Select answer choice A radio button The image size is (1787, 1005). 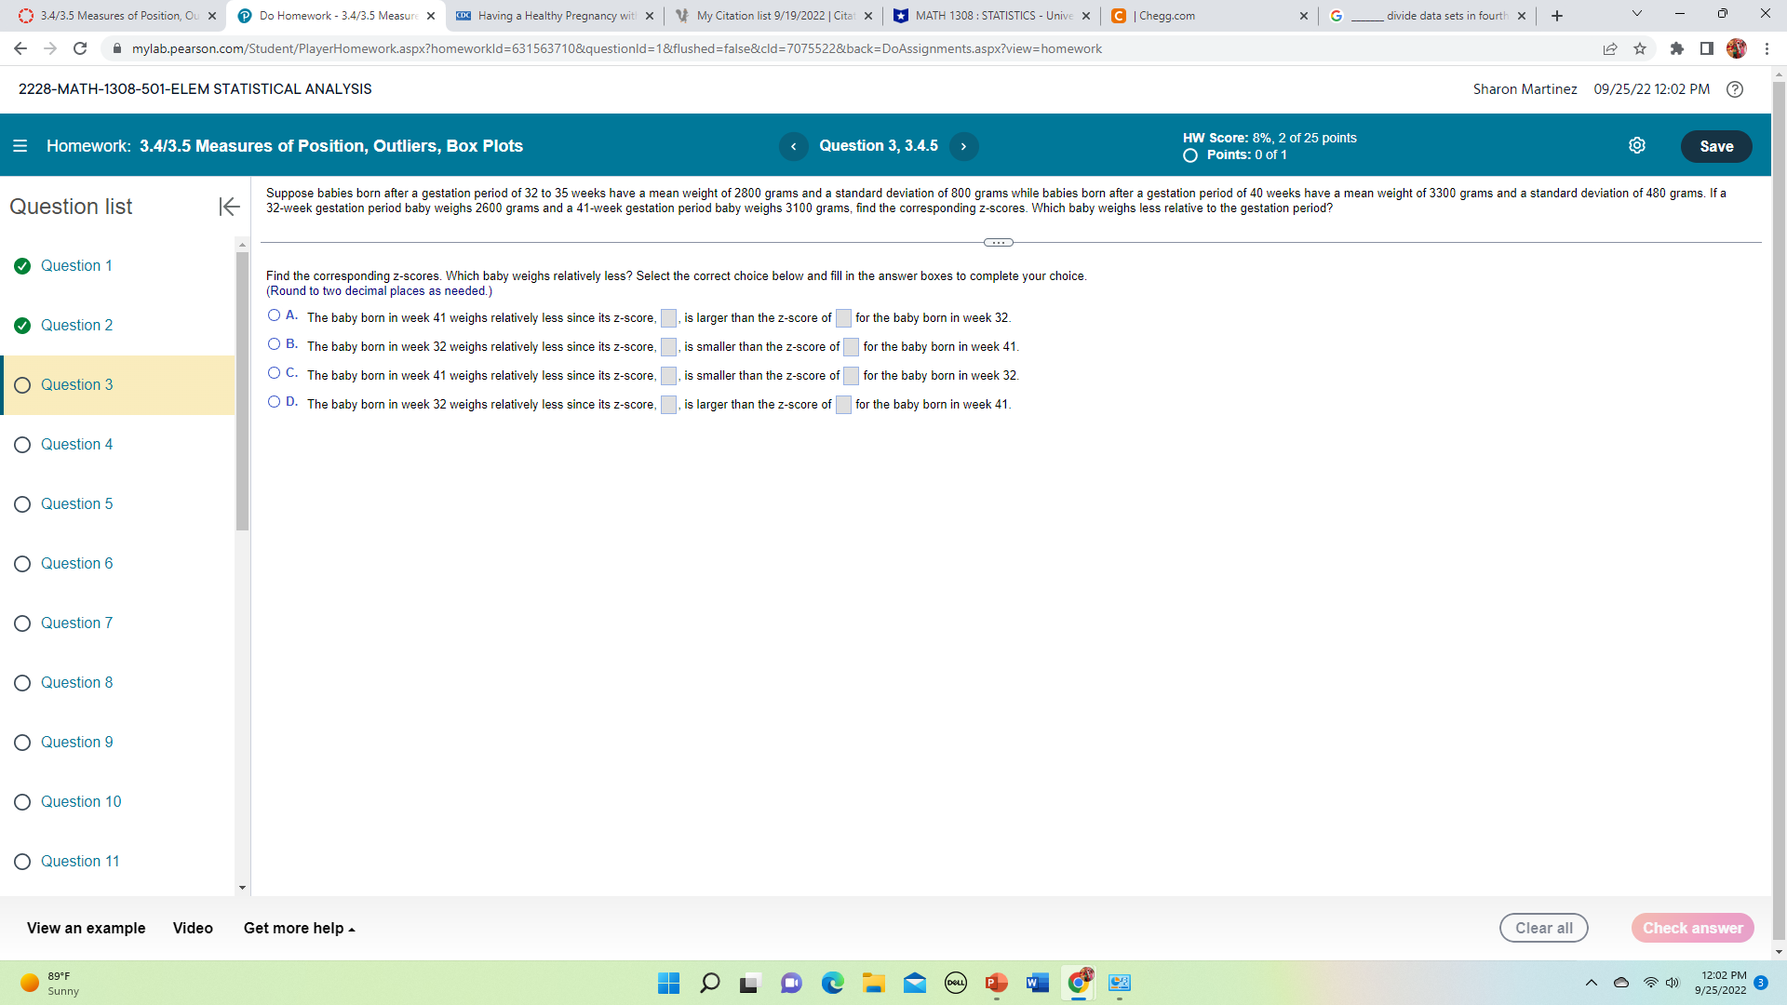coord(274,315)
